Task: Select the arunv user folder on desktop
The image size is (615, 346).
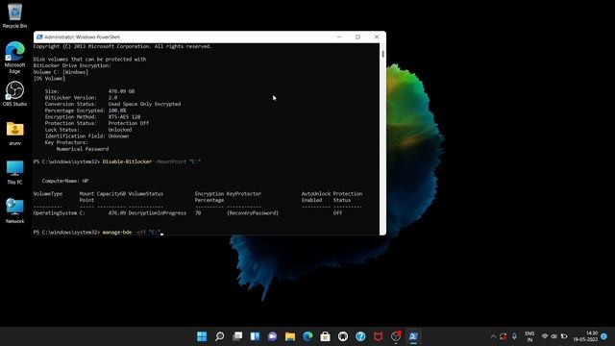Action: [15, 134]
